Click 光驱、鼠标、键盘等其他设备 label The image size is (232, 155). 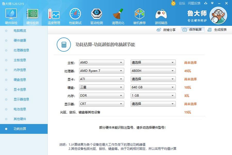(80, 112)
